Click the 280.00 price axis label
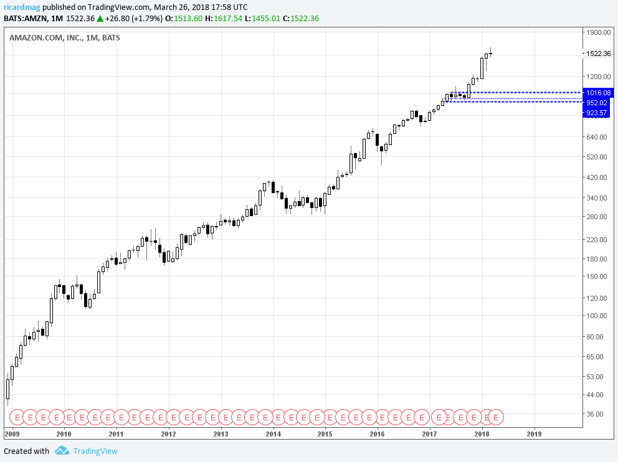Image resolution: width=618 pixels, height=462 pixels. pyautogui.click(x=597, y=217)
